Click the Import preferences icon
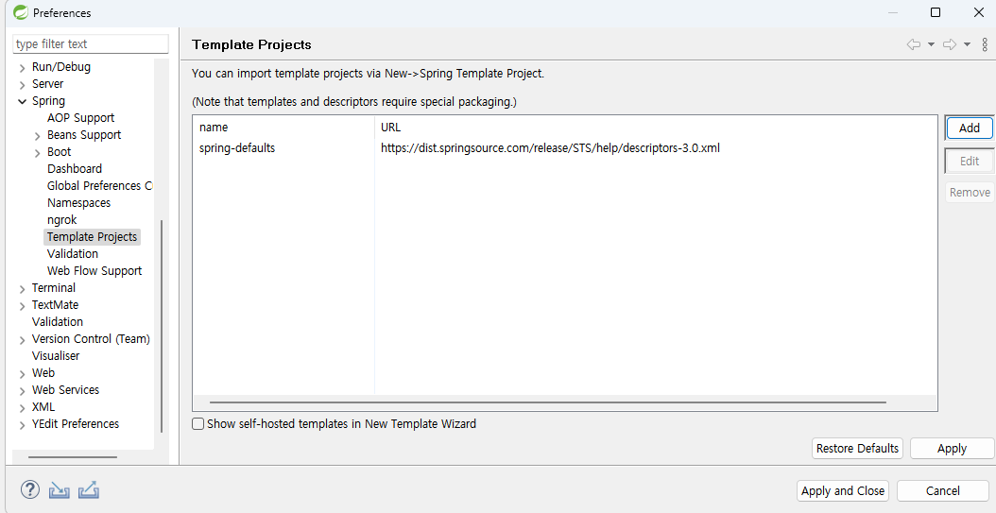996x513 pixels. click(60, 490)
